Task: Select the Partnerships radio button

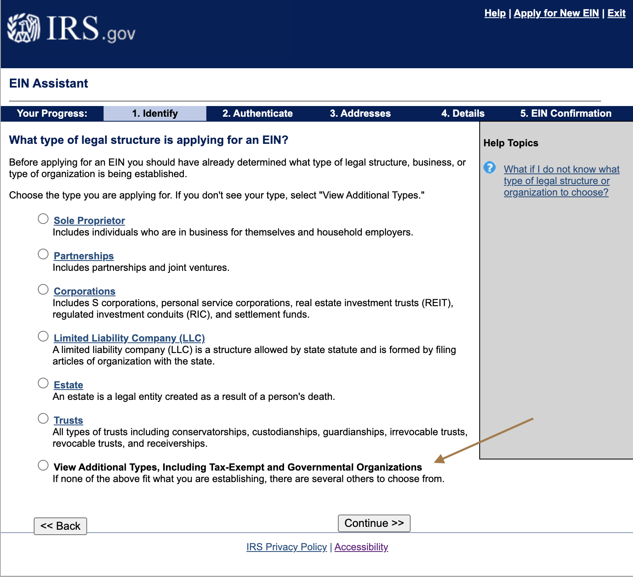Action: [x=43, y=254]
